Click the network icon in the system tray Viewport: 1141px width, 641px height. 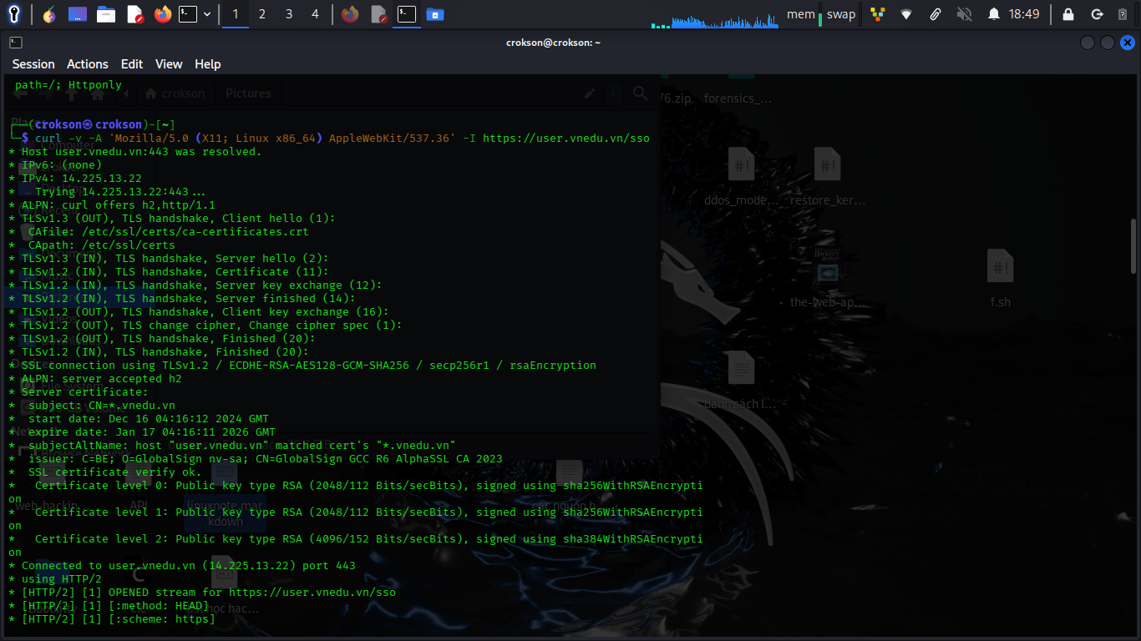pos(907,13)
